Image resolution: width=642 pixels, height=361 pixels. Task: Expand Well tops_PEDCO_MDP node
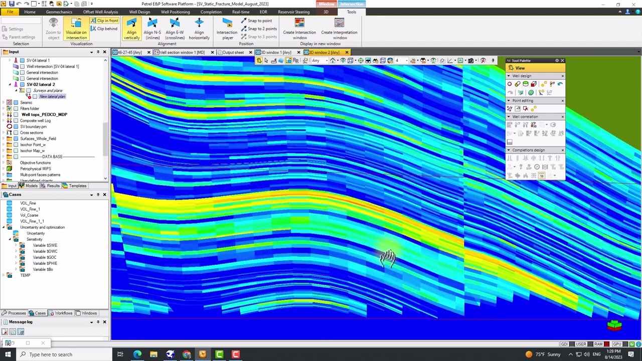tap(4, 114)
